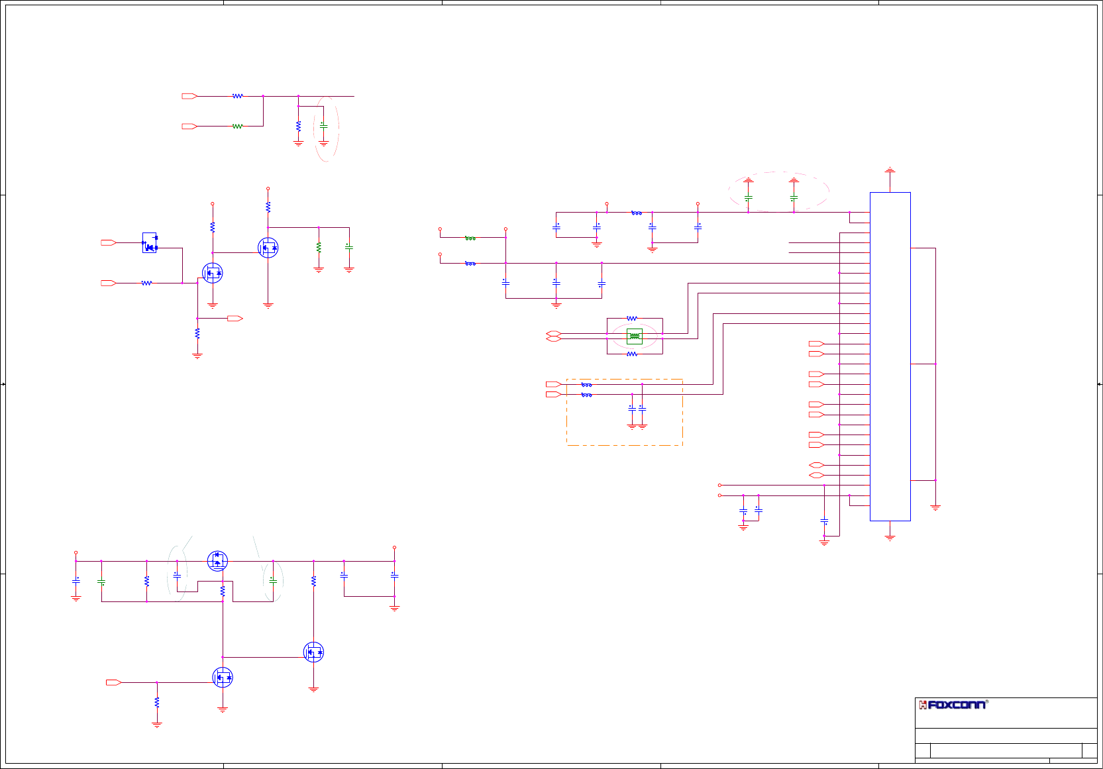
Task: Click the Foxconn logo in the title block
Action: (952, 705)
